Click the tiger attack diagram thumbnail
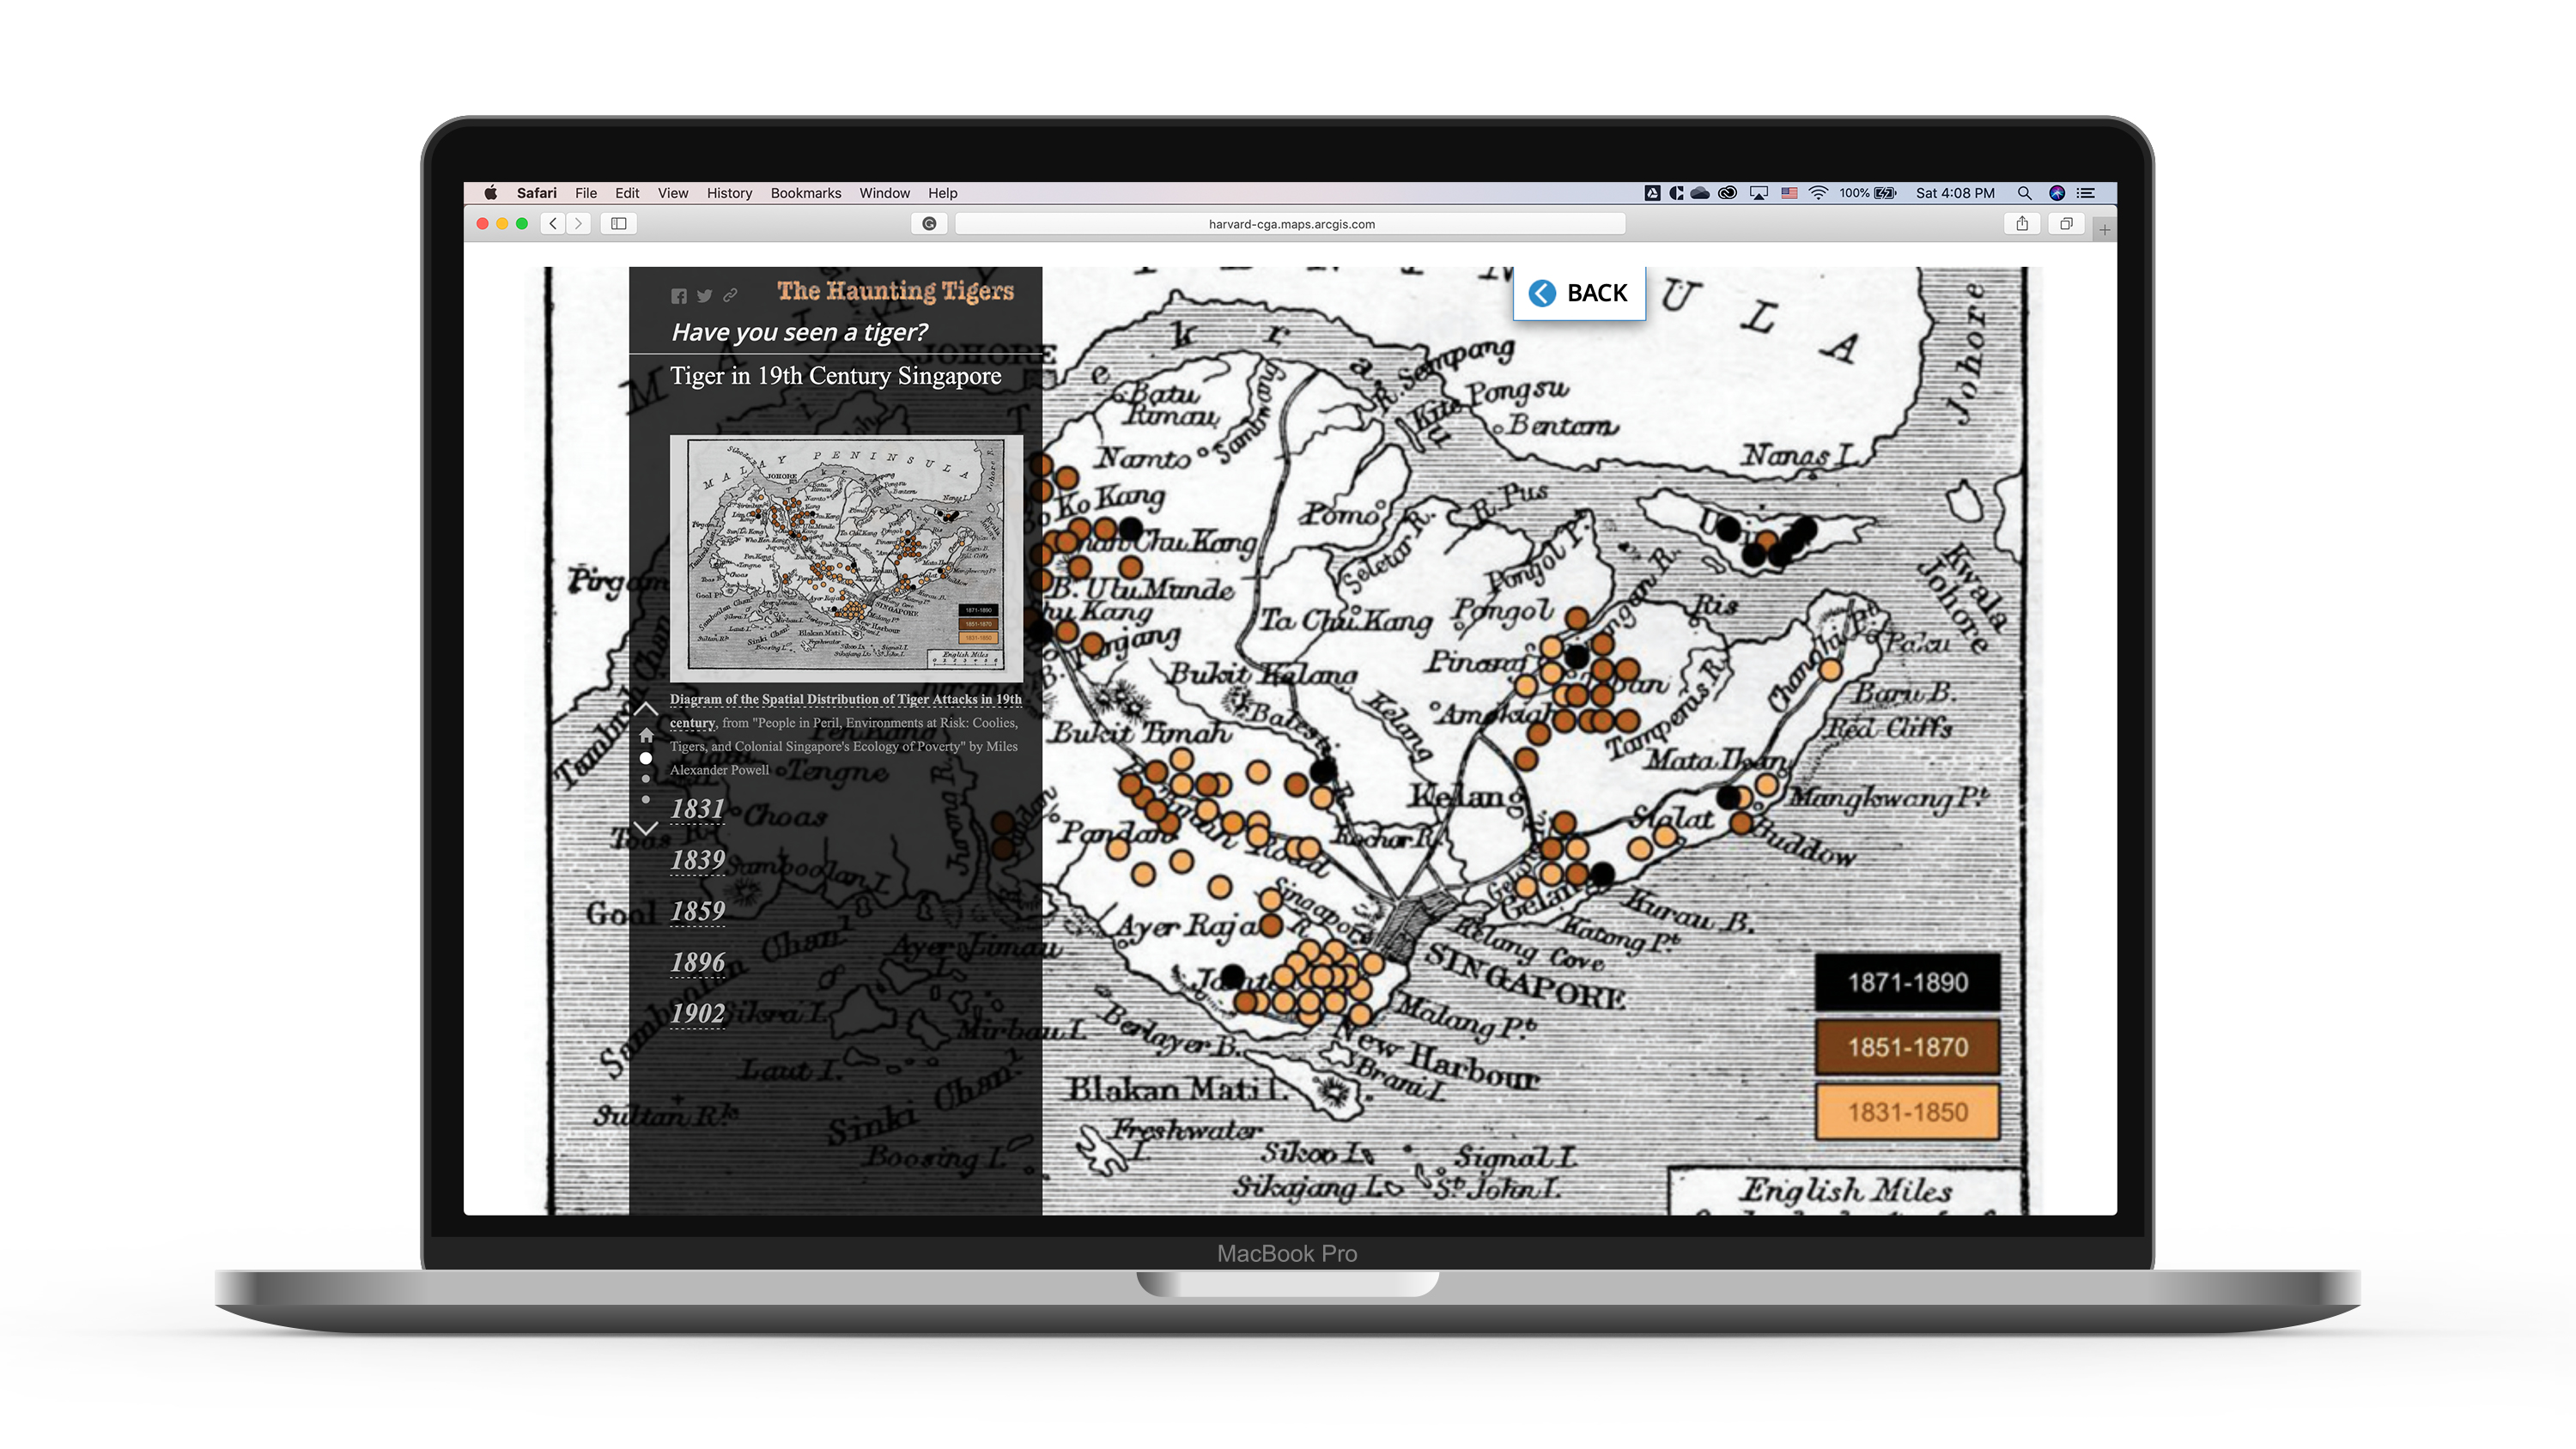 845,556
